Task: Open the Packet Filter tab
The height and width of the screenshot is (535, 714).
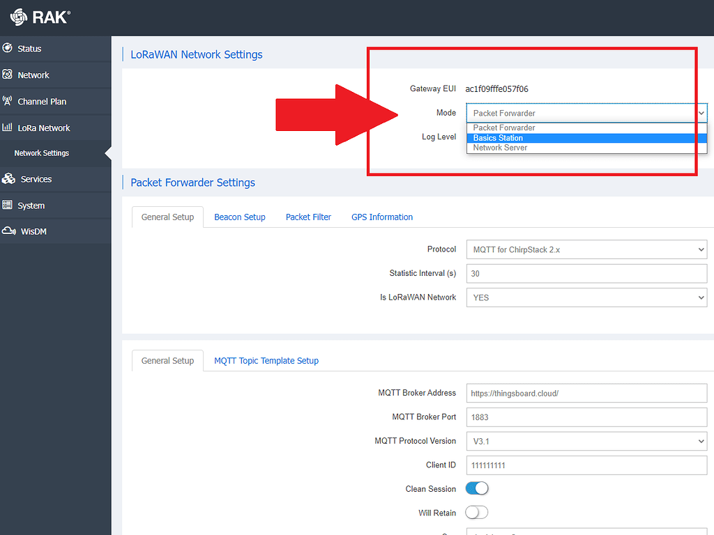Action: point(308,217)
